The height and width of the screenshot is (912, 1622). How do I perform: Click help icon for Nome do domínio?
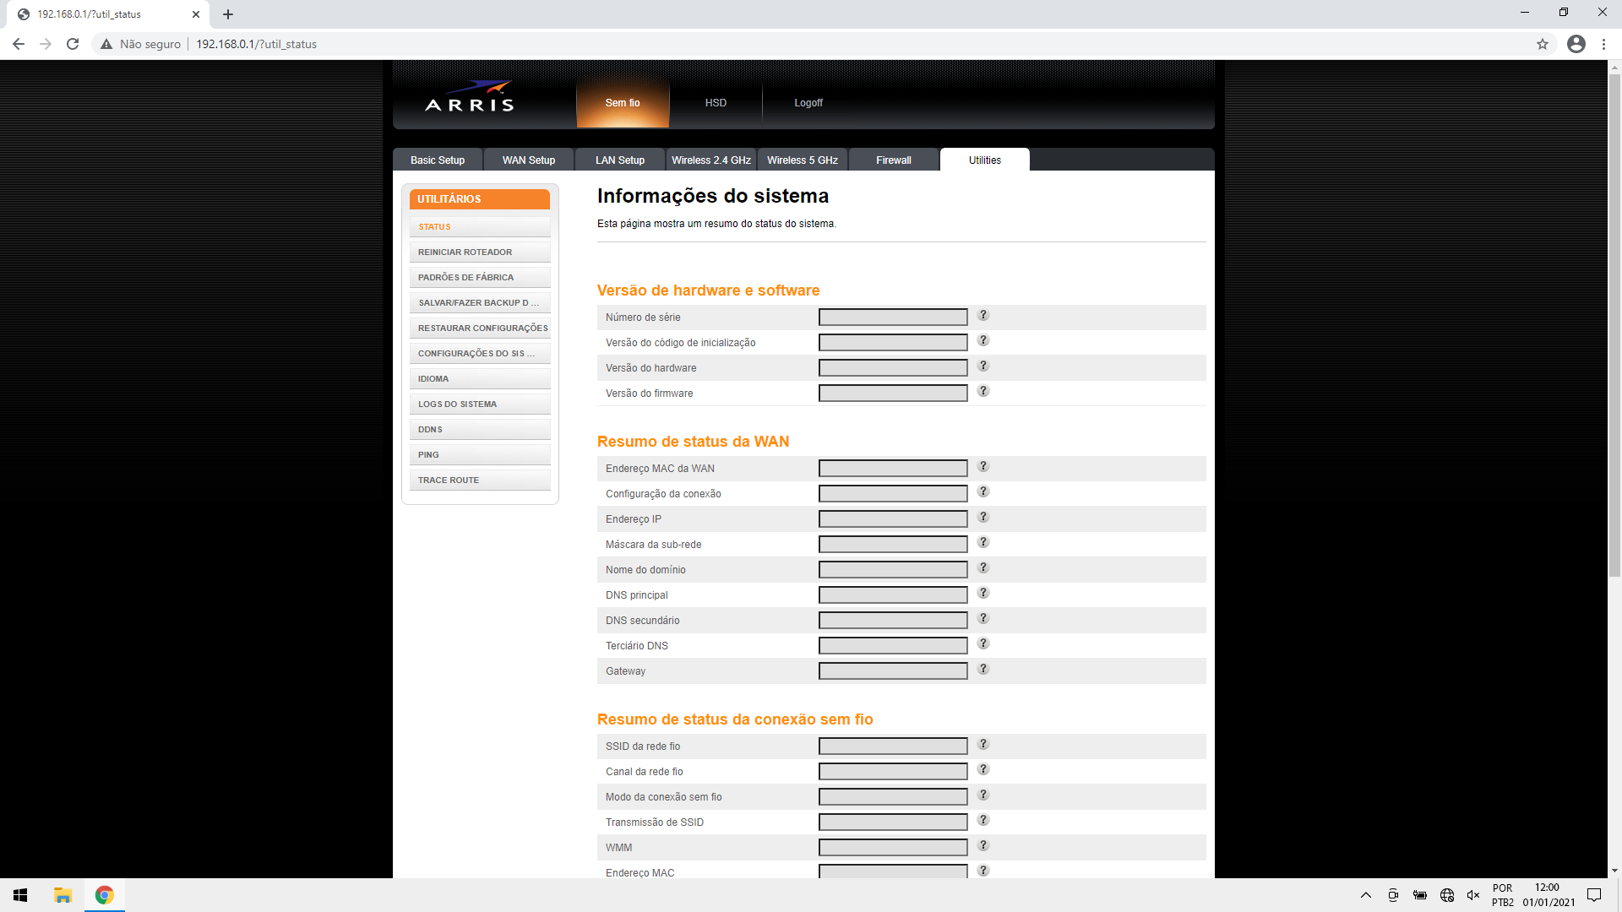point(983,567)
